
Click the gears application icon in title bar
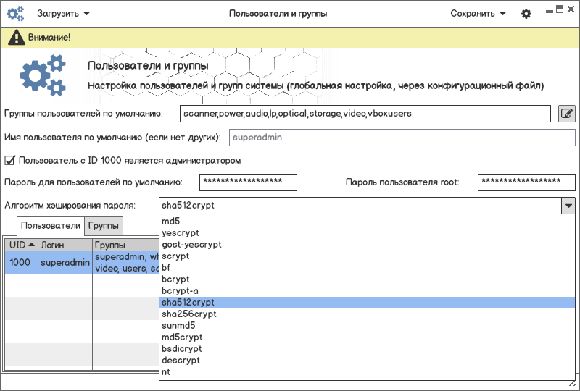[x=15, y=14]
